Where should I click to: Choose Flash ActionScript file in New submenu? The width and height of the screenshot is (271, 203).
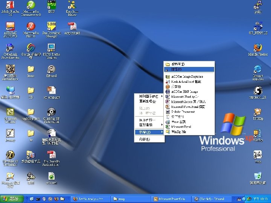tap(189, 82)
